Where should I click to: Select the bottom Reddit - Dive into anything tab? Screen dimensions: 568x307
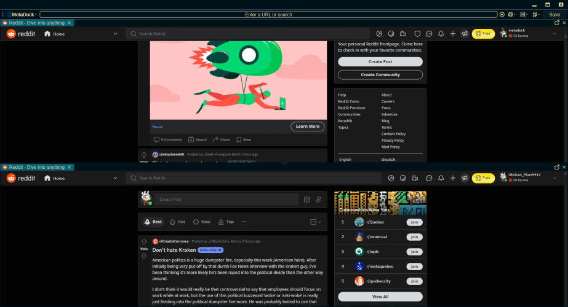pos(37,167)
